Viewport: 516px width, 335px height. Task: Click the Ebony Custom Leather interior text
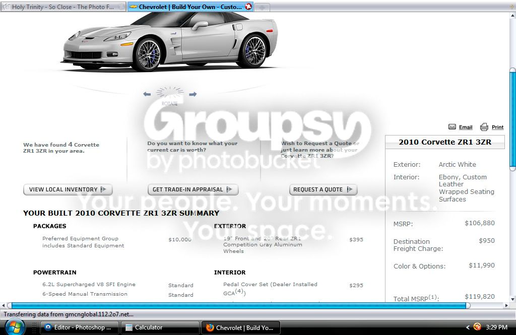pyautogui.click(x=466, y=188)
